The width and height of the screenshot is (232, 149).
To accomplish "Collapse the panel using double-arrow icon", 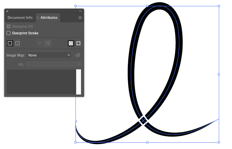I will tap(80, 11).
